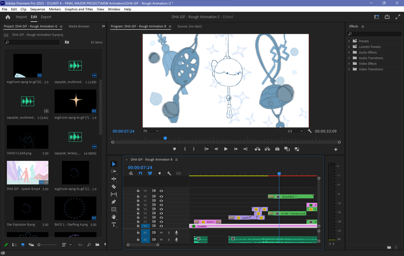The image size is (404, 256).
Task: Select the Razor tool
Action: tap(114, 186)
